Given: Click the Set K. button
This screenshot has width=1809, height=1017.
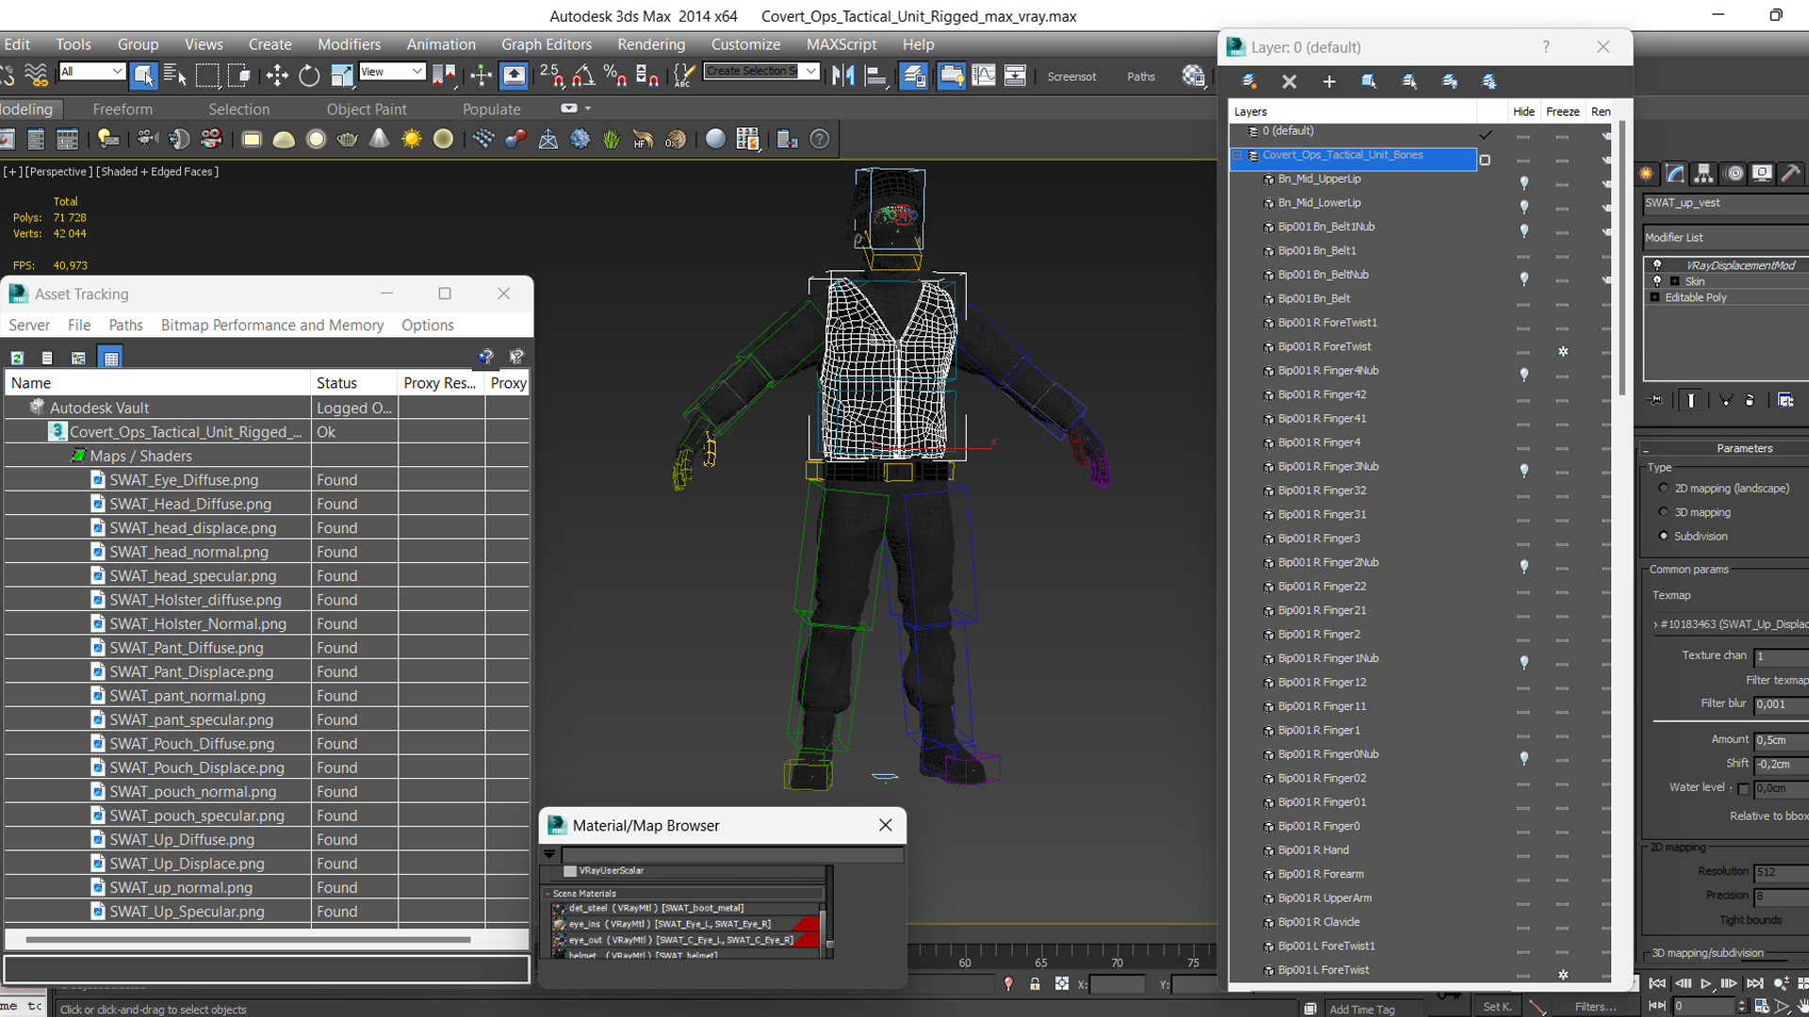Looking at the screenshot, I should point(1497,1007).
